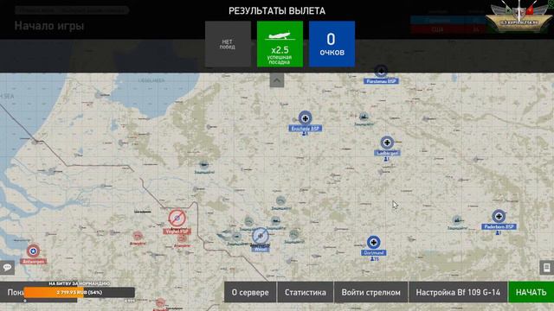Click the 'нет побед' result tile

[228, 44]
